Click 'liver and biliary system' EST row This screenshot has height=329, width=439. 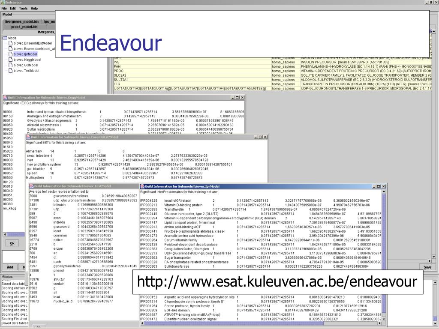[129, 164]
